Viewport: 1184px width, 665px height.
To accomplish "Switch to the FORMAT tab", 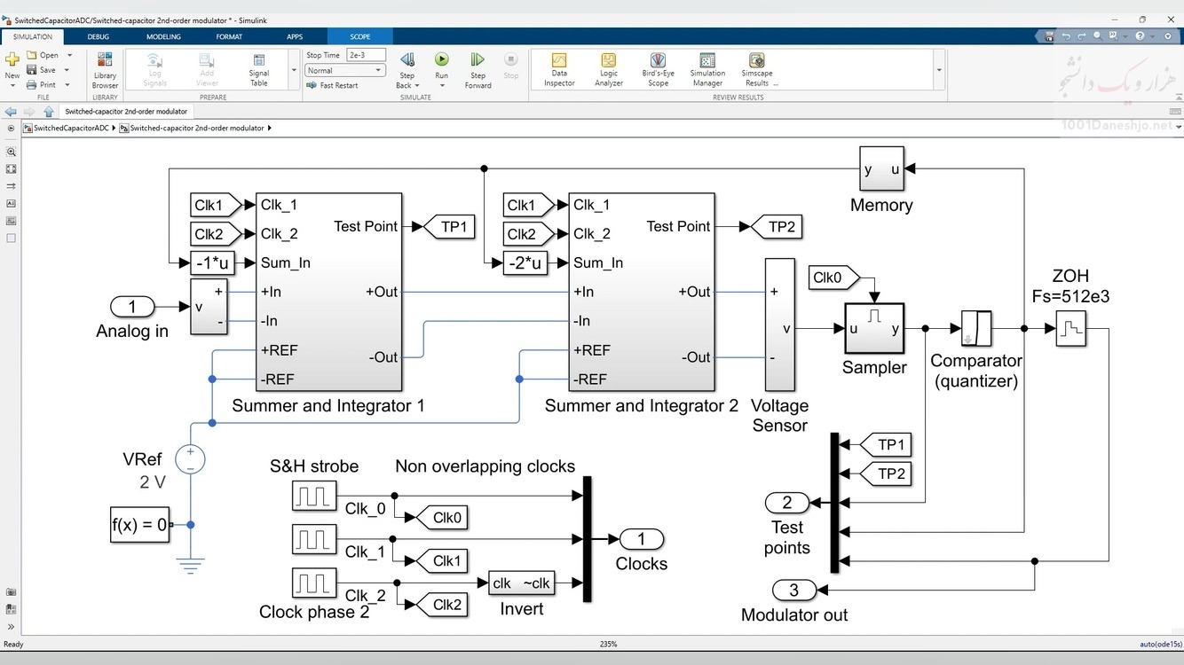I will 229,36.
